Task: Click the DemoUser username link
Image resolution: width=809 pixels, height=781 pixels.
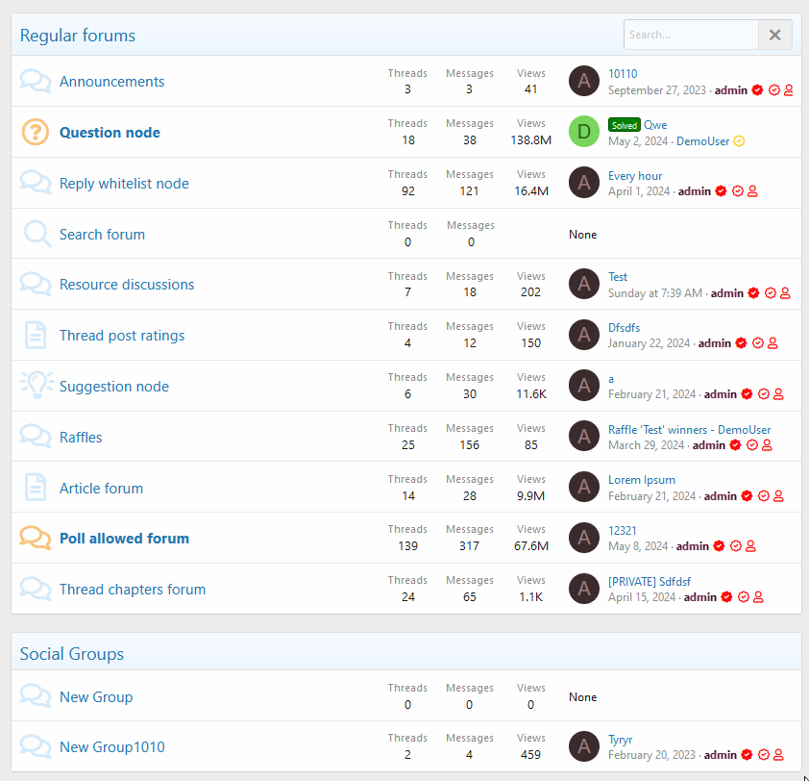Action: tap(702, 141)
